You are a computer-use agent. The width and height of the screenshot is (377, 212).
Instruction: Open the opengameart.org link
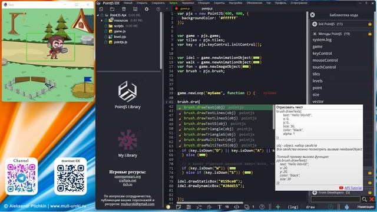(127, 177)
